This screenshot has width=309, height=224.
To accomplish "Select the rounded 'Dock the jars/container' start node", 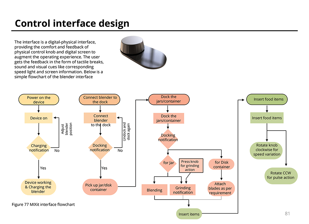I will 169,99.
